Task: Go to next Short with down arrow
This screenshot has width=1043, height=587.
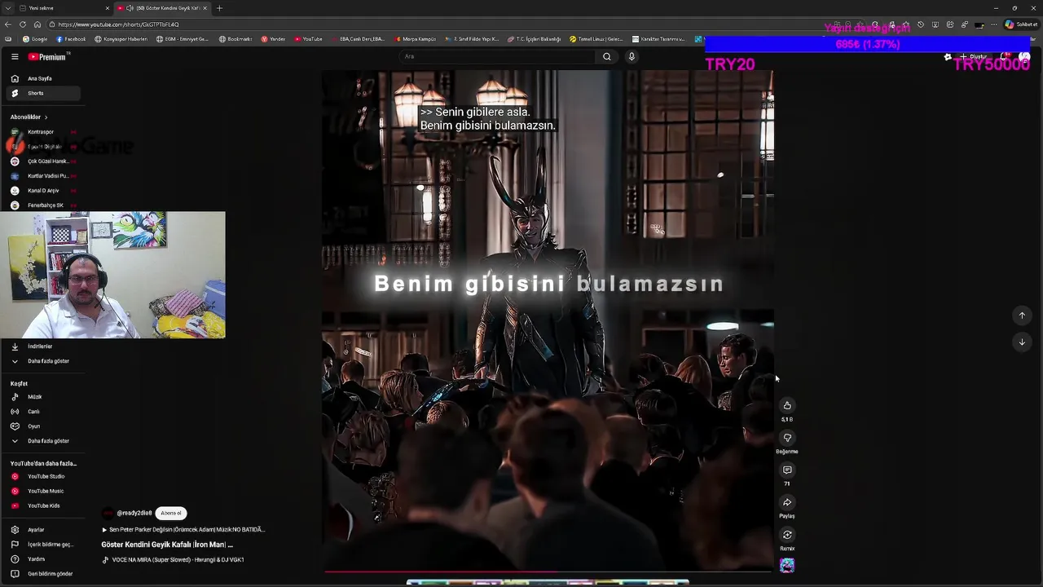Action: pyautogui.click(x=1022, y=342)
